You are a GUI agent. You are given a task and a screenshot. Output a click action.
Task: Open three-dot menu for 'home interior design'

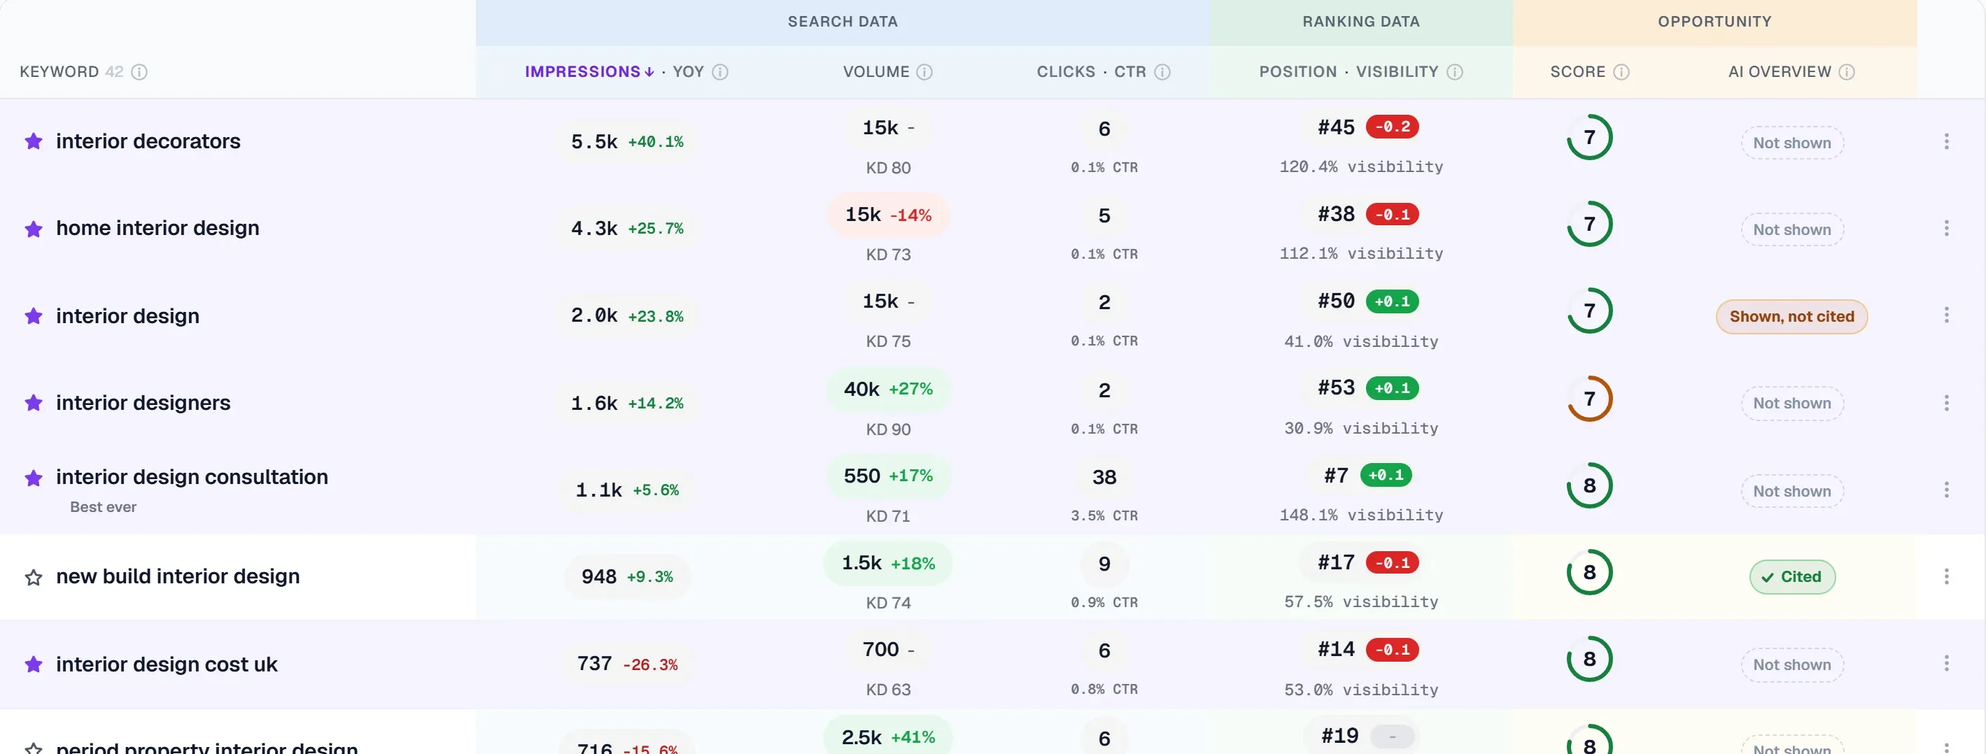click(x=1947, y=228)
